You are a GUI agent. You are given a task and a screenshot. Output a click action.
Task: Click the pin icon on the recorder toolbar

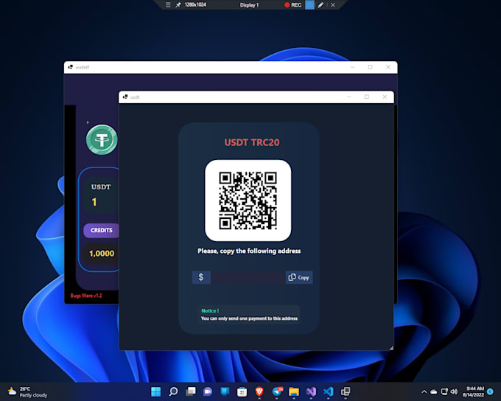178,5
